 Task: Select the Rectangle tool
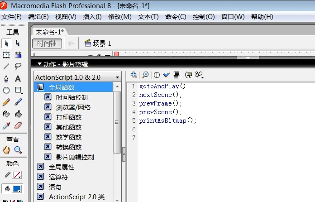click(x=18, y=90)
